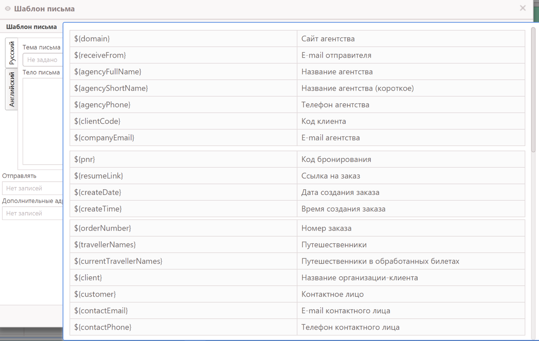Click inside the Тело письма text area
Image resolution: width=539 pixels, height=341 pixels.
(x=43, y=121)
